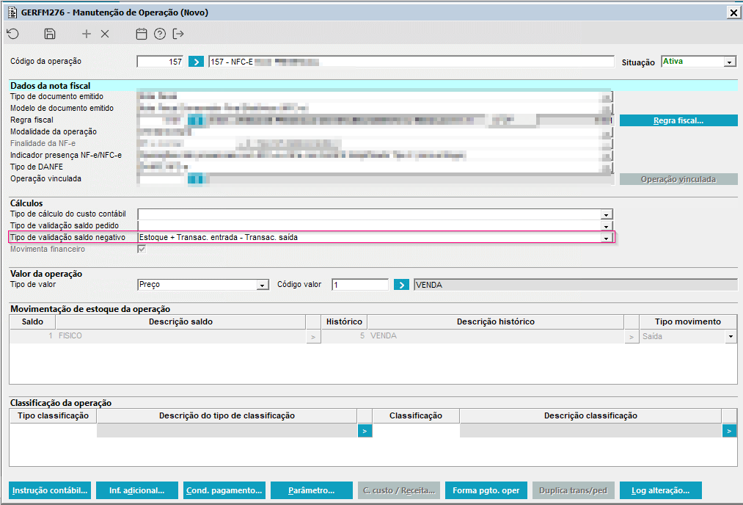The height and width of the screenshot is (505, 743).
Task: Open Instrução contábil... button
Action: 50,490
